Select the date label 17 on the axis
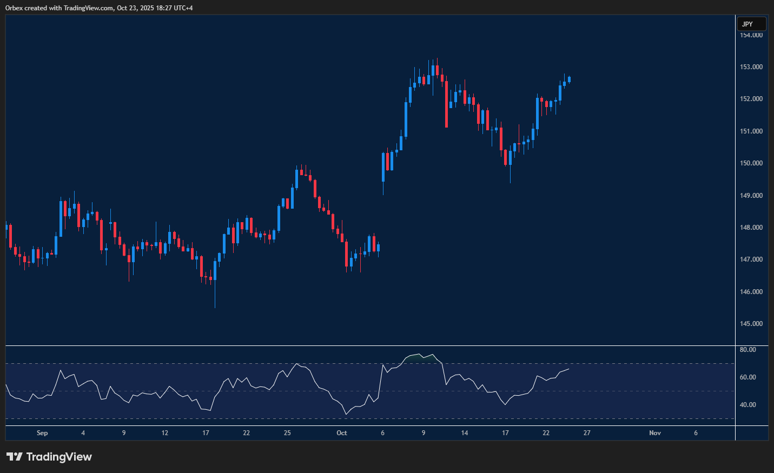 [206, 433]
